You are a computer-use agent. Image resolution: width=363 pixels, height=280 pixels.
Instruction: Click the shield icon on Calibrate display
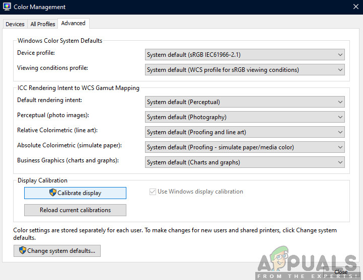pos(53,193)
